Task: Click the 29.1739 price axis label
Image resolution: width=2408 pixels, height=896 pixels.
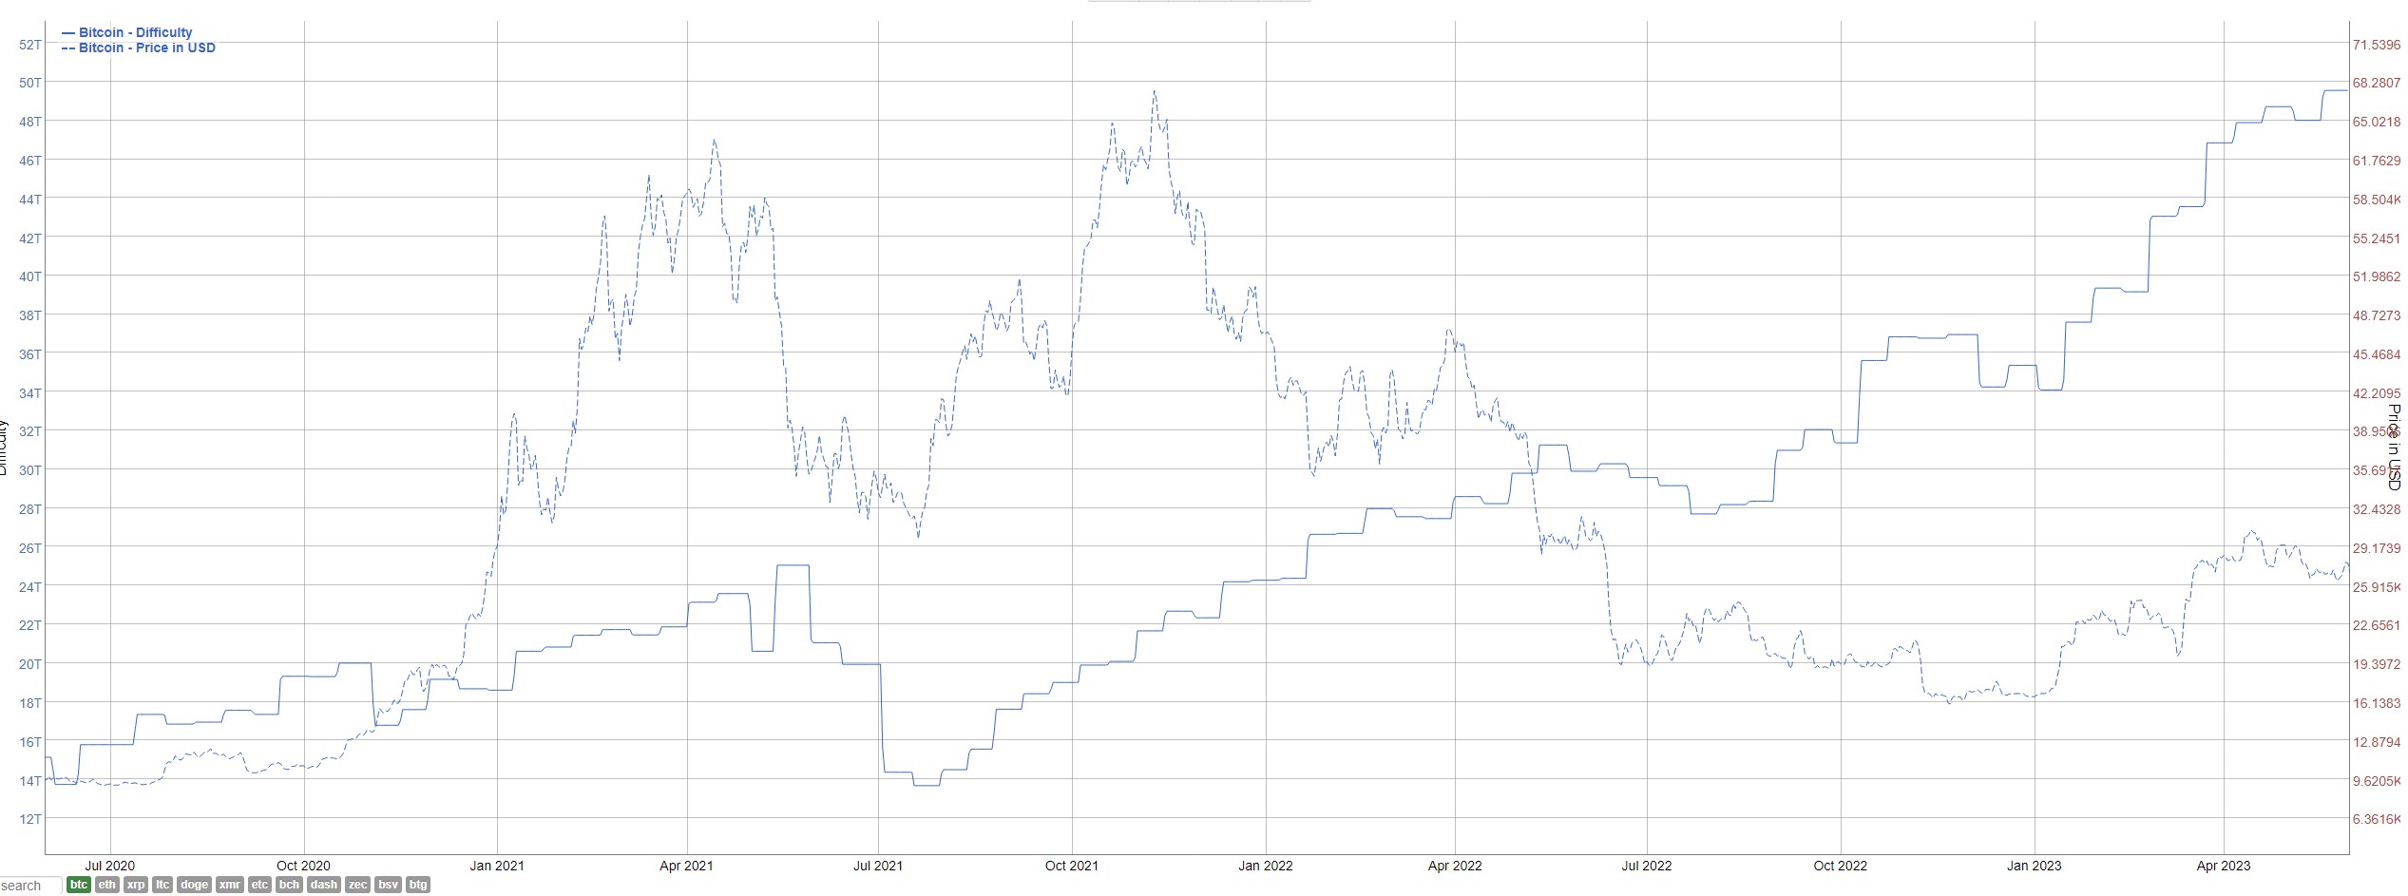Action: point(2376,548)
